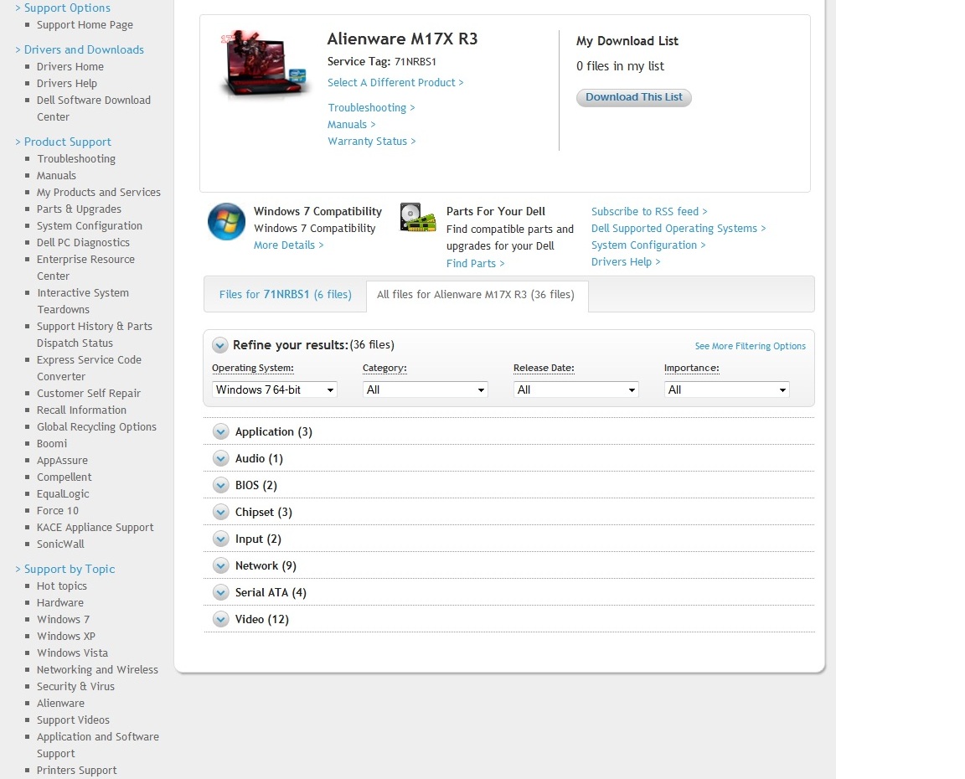Expand the Chipset (3) category
Viewport: 965px width, 779px height.
pos(220,512)
